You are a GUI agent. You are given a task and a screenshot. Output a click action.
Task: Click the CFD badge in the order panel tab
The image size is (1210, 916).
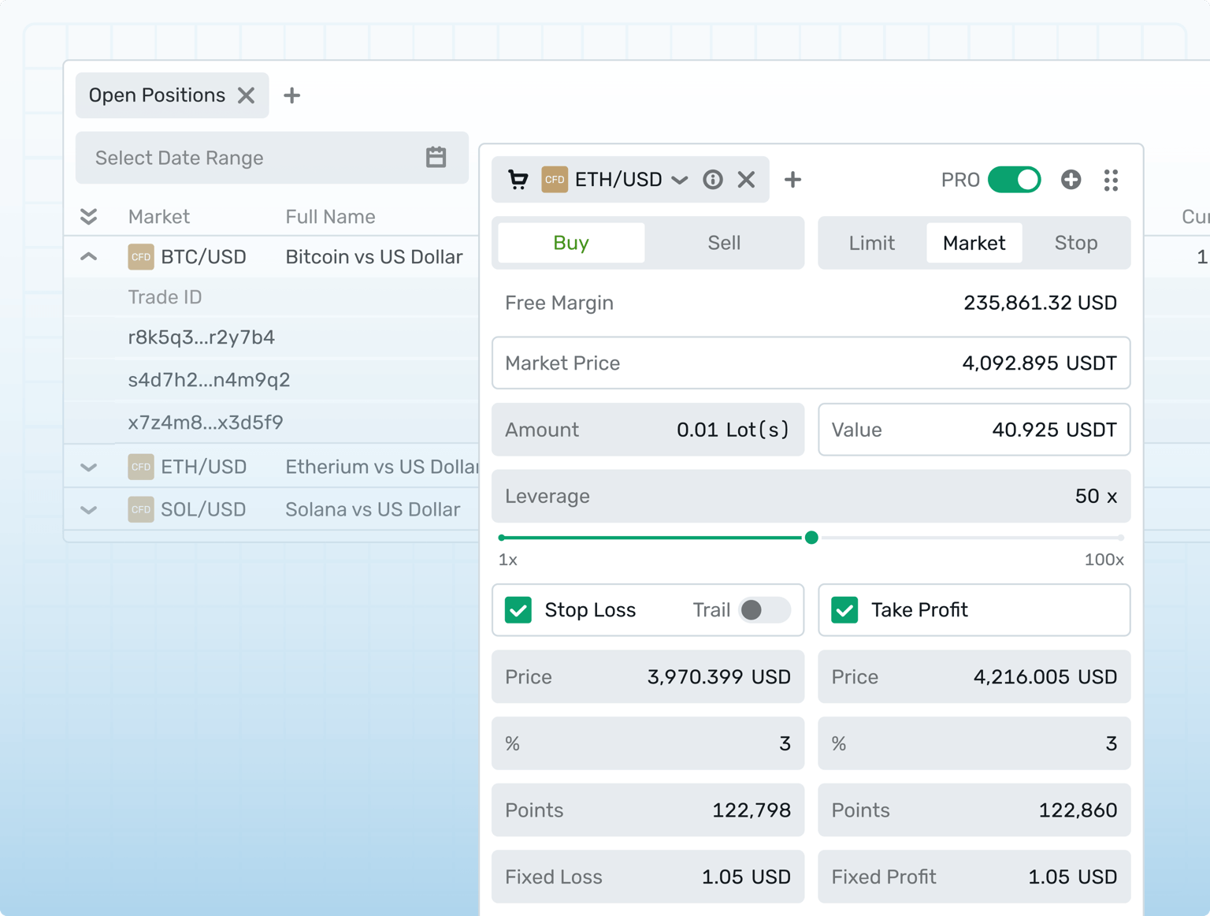coord(555,180)
